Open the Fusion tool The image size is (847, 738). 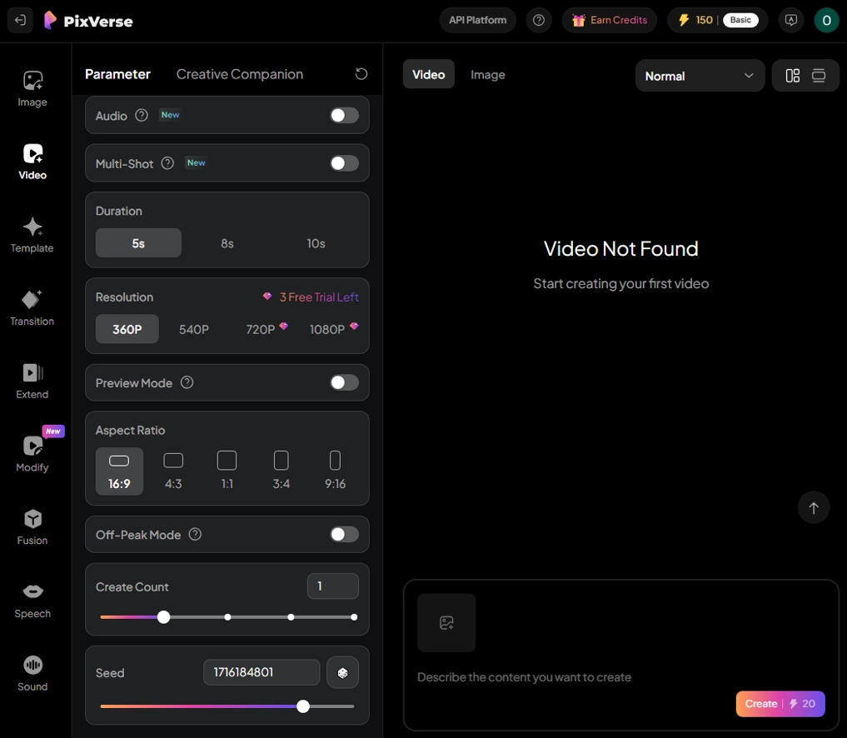[x=32, y=526]
